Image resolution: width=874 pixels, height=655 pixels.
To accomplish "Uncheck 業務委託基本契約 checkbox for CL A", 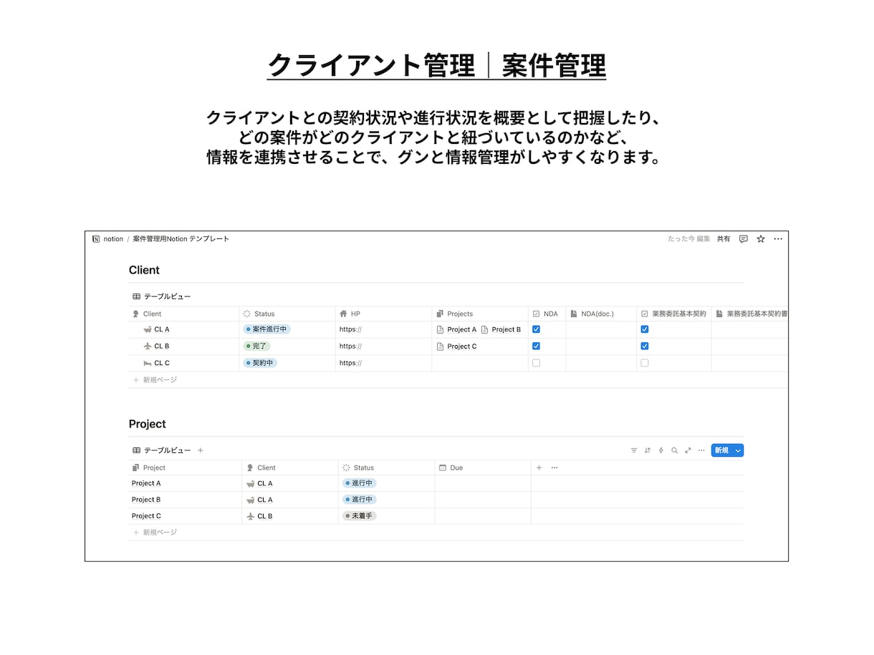I will [645, 329].
